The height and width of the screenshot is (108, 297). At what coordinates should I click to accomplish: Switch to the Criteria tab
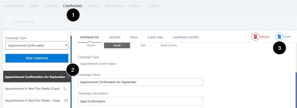click(114, 37)
